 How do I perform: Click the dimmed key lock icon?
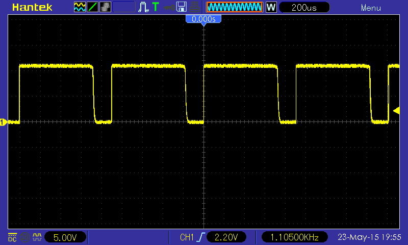pyautogui.click(x=169, y=7)
